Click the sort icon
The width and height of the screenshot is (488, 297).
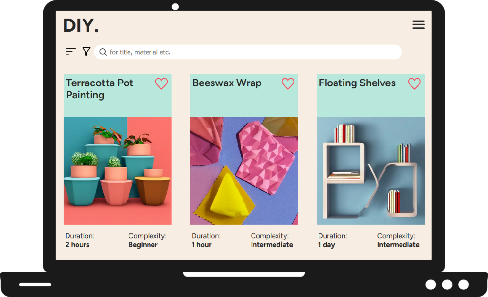coord(71,51)
